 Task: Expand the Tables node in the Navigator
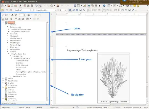3,78
